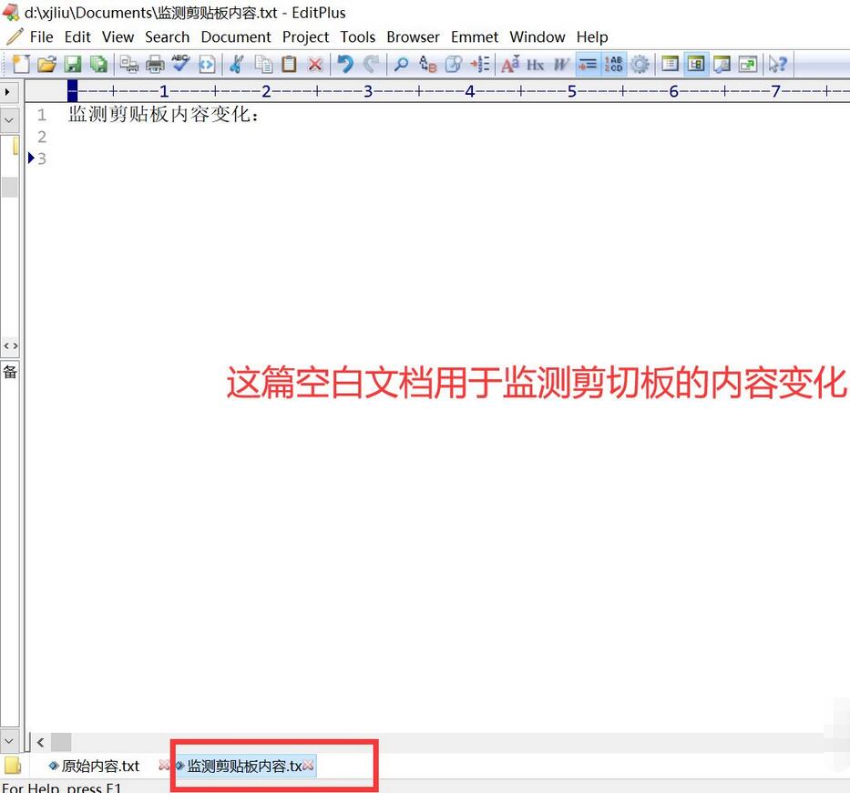Click the horizontal scrollbar thumb

tap(61, 741)
